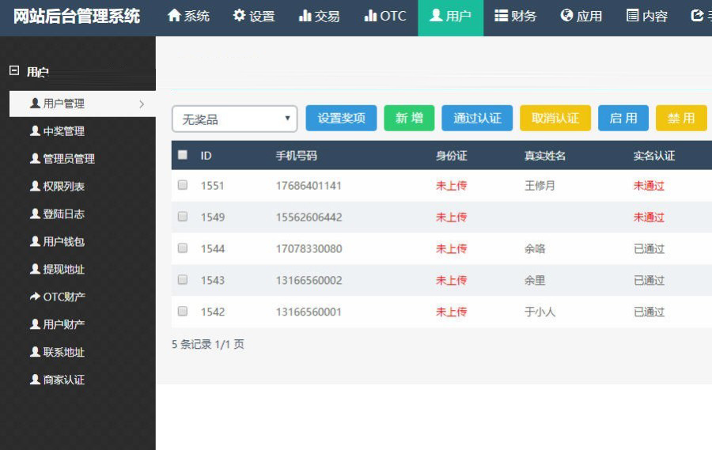The image size is (712, 450).
Task: Toggle the select-all checkbox in table header
Action: tap(183, 155)
